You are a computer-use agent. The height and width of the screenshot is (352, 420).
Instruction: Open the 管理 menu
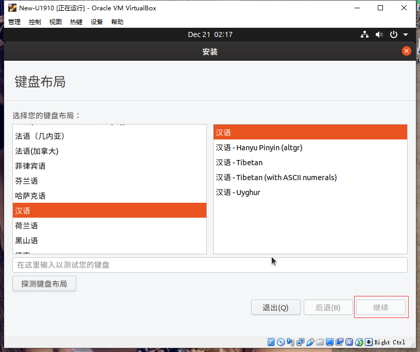coord(14,22)
